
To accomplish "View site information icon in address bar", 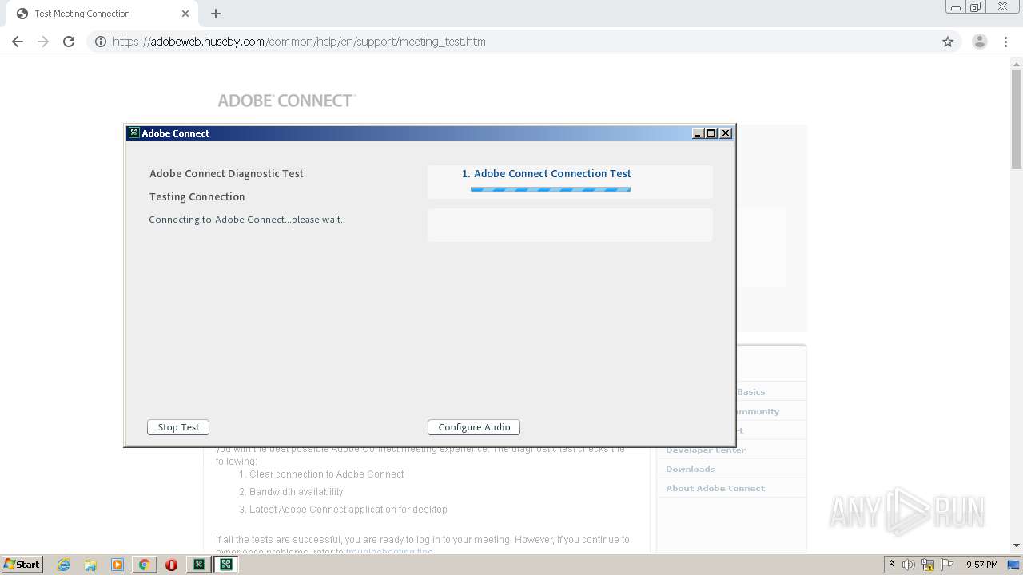I will 101,42.
